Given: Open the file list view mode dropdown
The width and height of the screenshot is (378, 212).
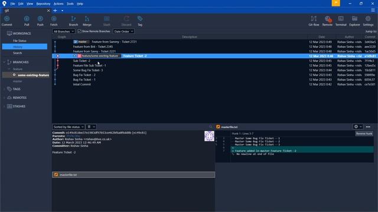Looking at the screenshot, I should (91, 127).
